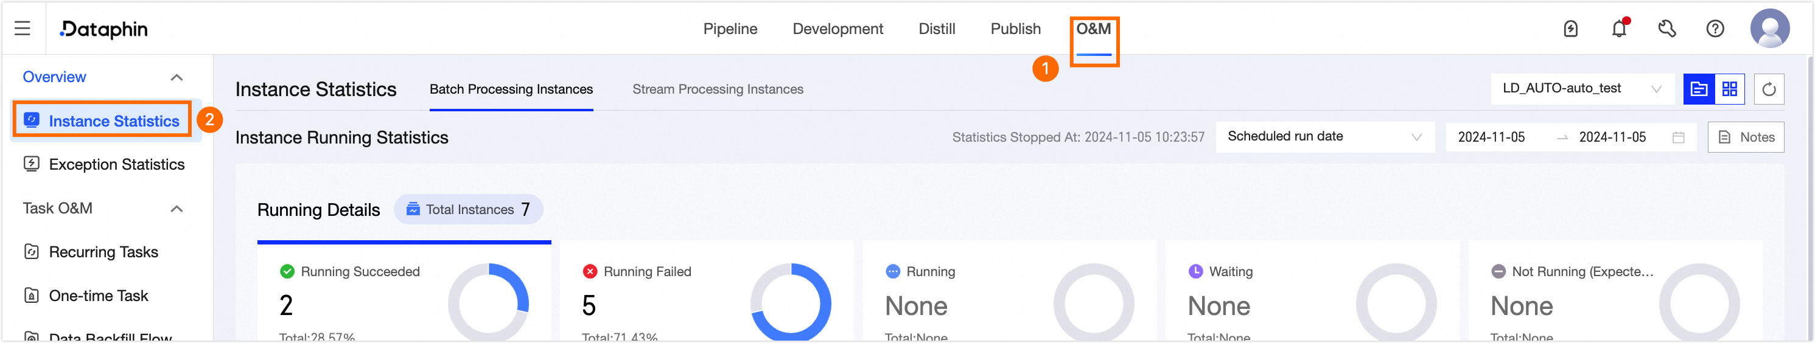Click the refresh statistics icon
Image resolution: width=1815 pixels, height=343 pixels.
tap(1769, 89)
